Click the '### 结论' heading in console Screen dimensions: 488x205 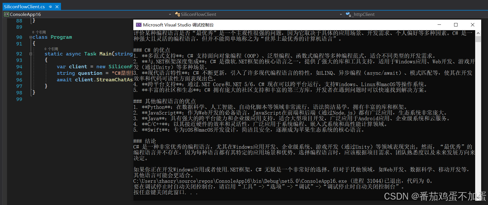click(144, 141)
